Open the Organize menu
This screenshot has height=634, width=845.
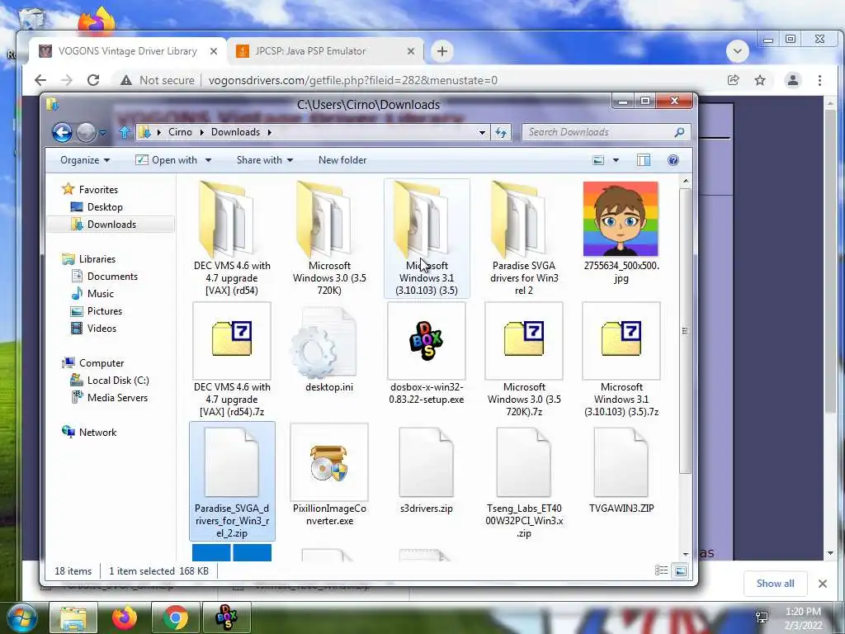click(x=85, y=160)
